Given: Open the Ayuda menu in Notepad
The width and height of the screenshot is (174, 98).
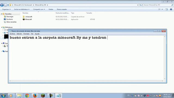Looking at the screenshot, I should (x=37, y=34).
